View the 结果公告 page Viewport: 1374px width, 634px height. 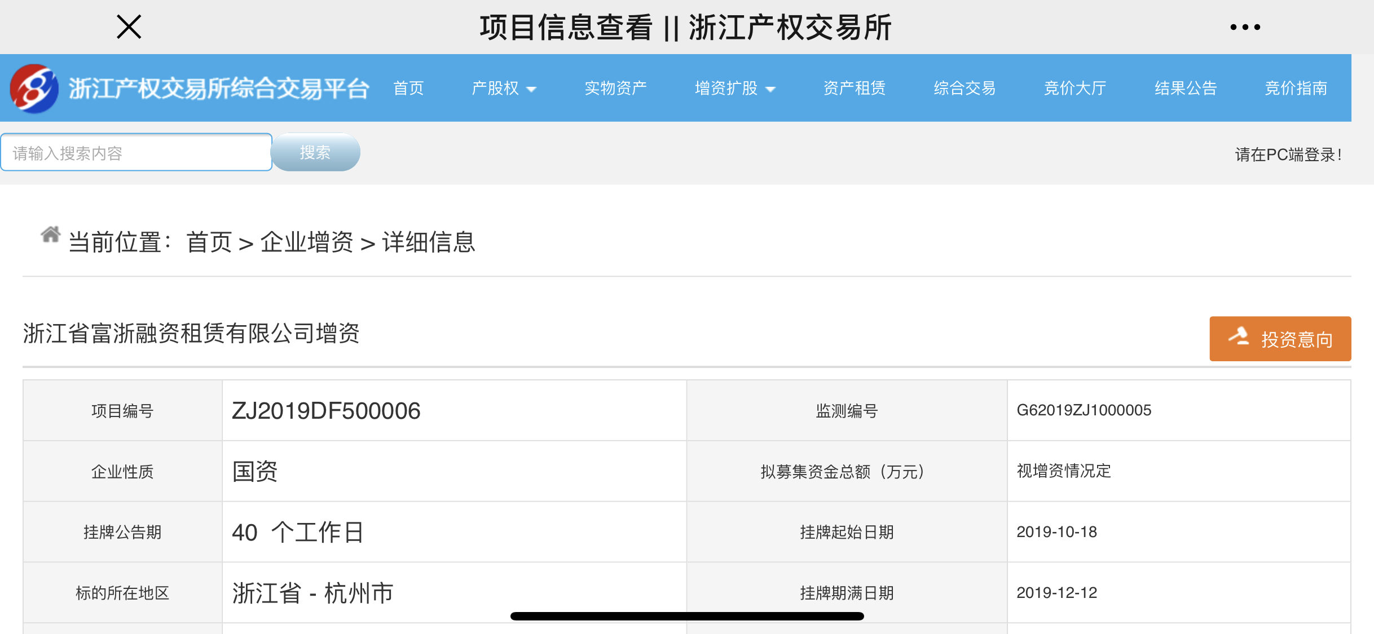click(x=1185, y=88)
